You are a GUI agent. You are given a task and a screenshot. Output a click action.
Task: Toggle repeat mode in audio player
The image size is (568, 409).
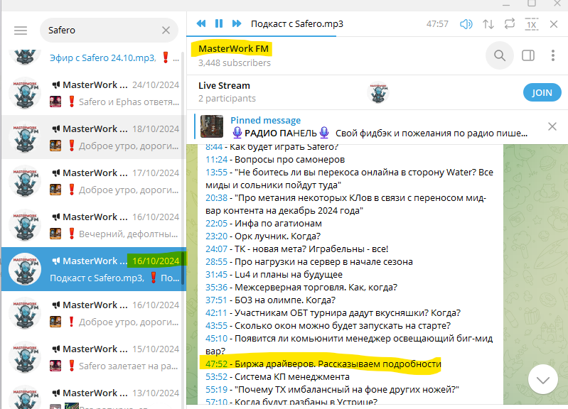(509, 23)
